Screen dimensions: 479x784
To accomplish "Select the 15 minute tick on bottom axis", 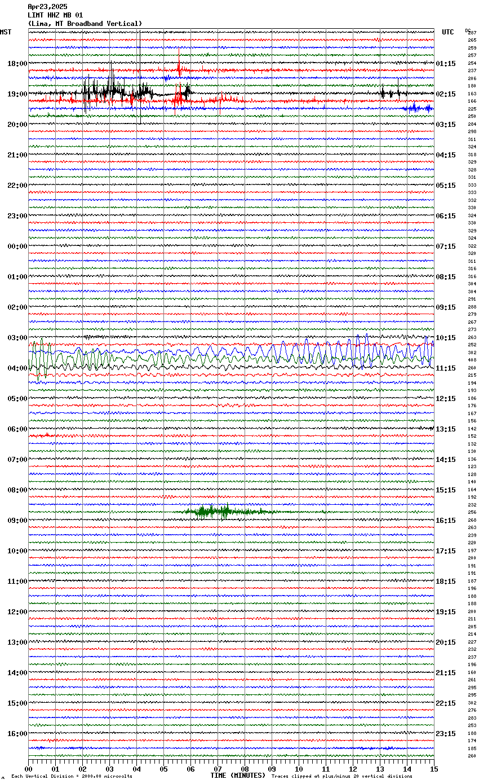I will 433,769.
